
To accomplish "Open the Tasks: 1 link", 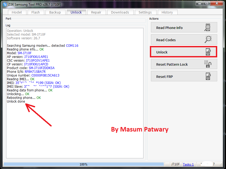I will (x=188, y=164).
